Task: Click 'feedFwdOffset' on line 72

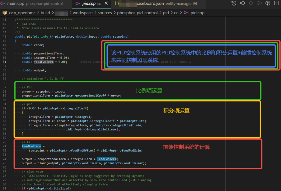Action: pos(82,151)
